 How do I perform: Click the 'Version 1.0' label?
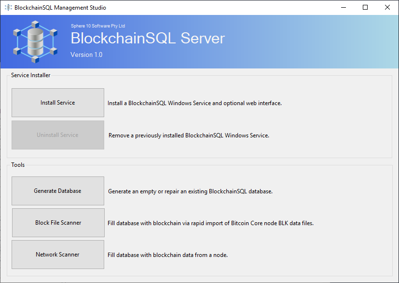click(x=86, y=54)
